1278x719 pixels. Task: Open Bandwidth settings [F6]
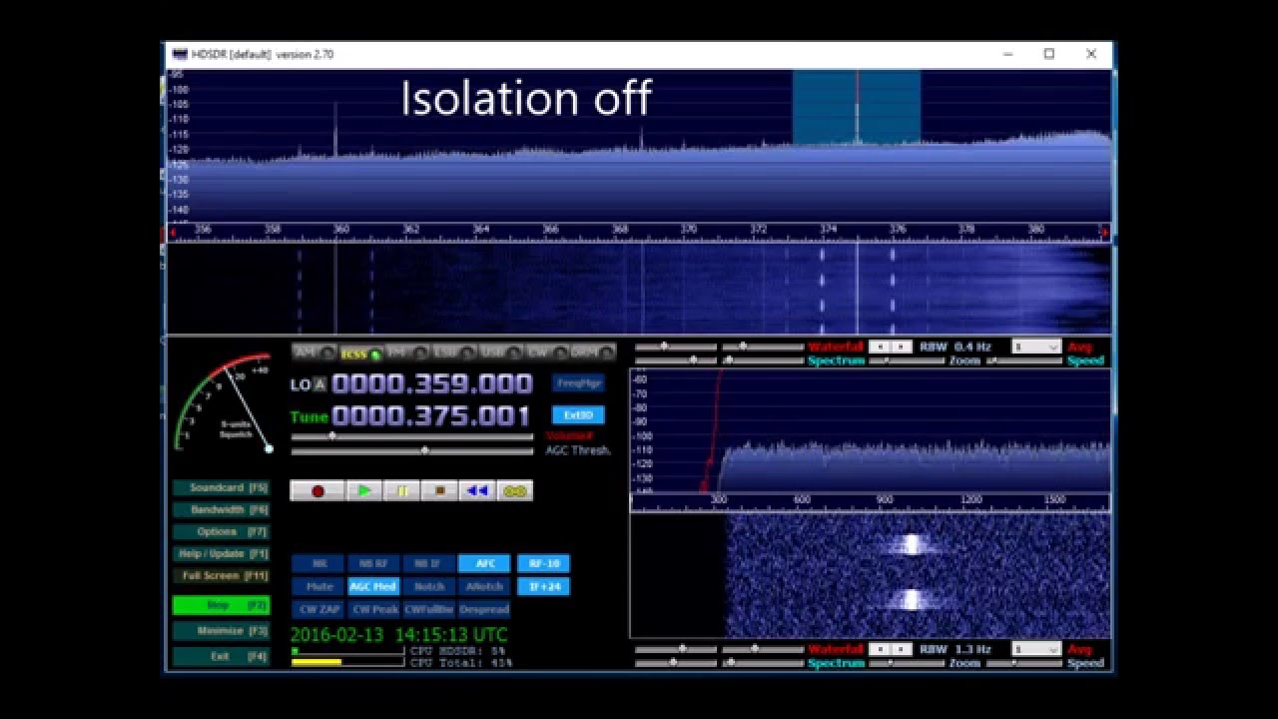[222, 510]
